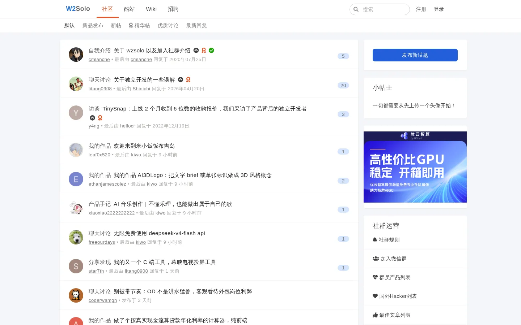
Task: Select the 新帖 filter tab
Action: pyautogui.click(x=116, y=25)
